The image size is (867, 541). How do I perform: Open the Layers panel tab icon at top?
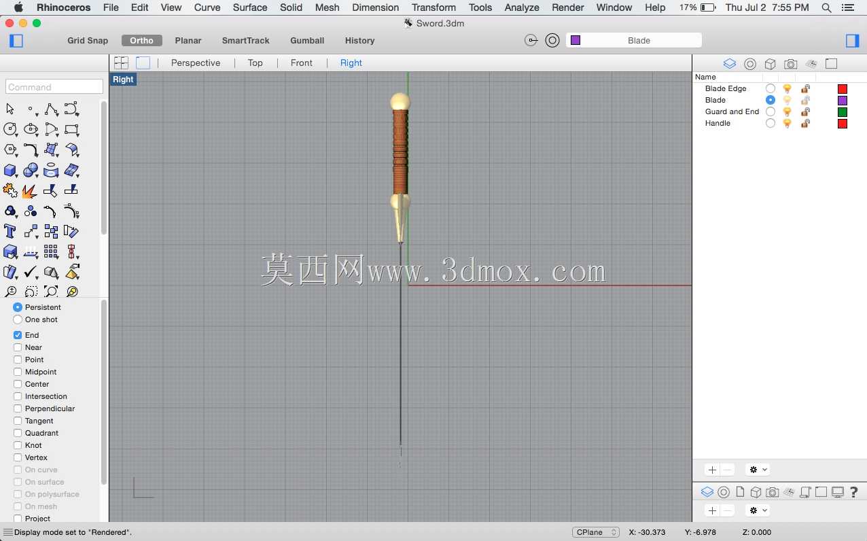pos(729,64)
